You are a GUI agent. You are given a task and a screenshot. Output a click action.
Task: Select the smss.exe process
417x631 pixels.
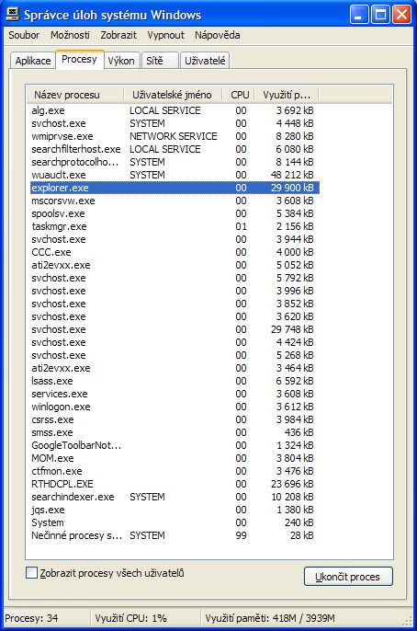point(175,432)
